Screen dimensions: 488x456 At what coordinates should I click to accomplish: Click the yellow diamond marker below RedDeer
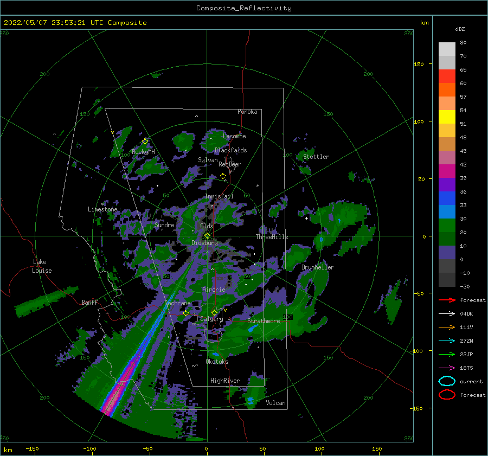(223, 176)
